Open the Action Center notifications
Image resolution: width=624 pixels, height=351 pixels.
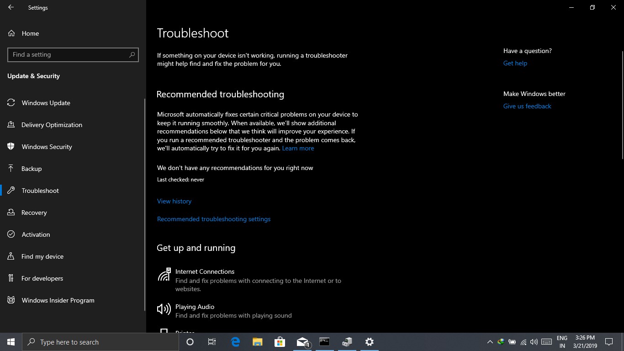point(609,342)
